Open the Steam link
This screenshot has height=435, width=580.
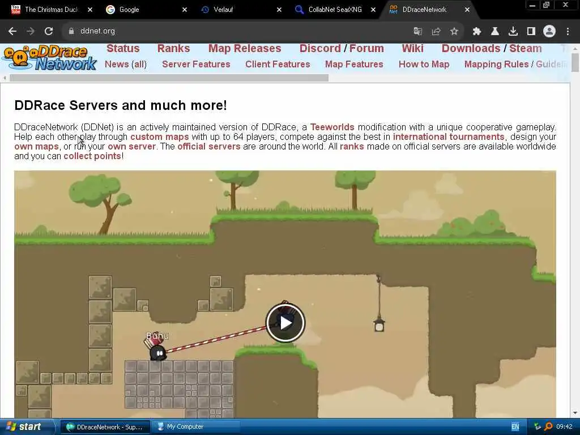coord(525,49)
